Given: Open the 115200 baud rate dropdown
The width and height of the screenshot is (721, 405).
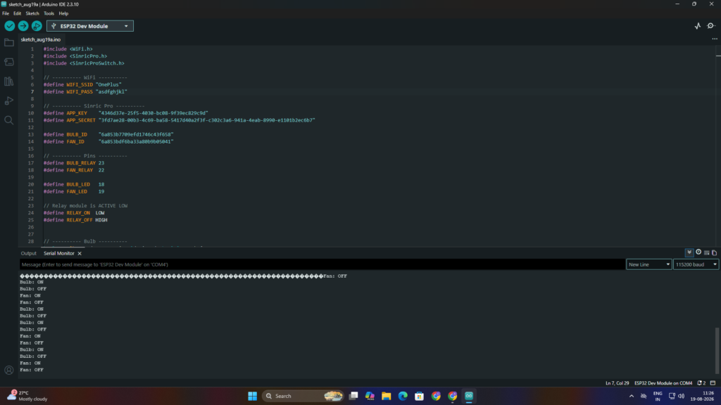Looking at the screenshot, I should tap(696, 264).
